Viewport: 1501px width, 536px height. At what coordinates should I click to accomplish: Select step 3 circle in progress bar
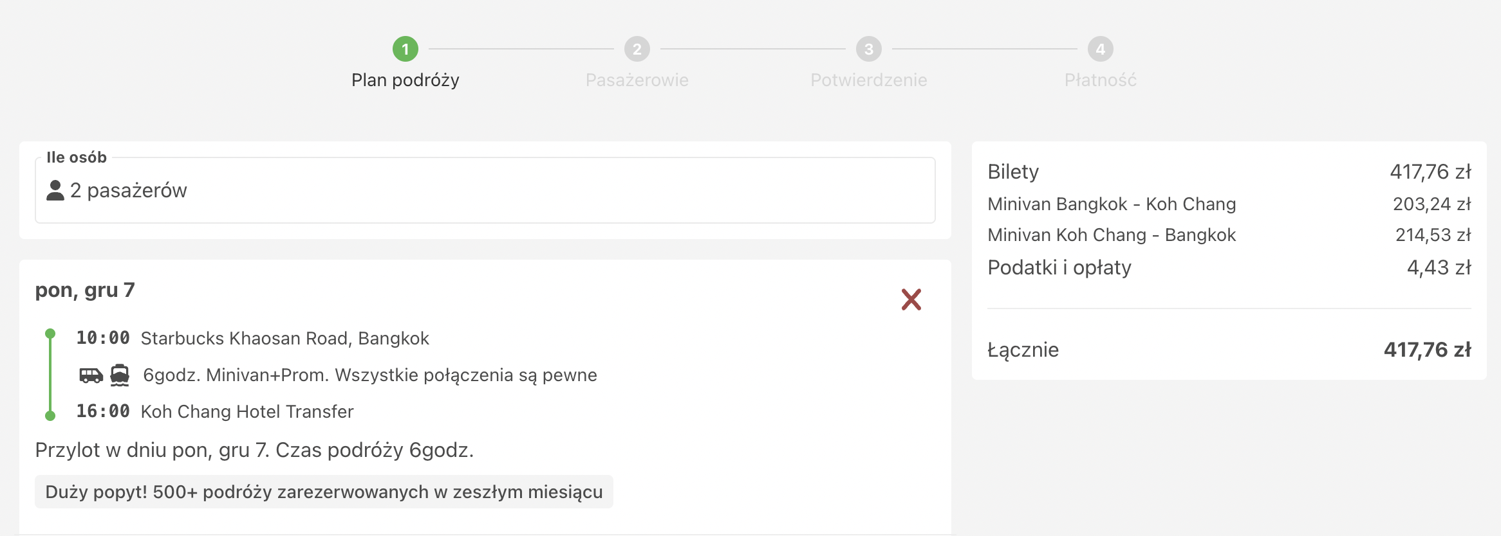coord(869,49)
